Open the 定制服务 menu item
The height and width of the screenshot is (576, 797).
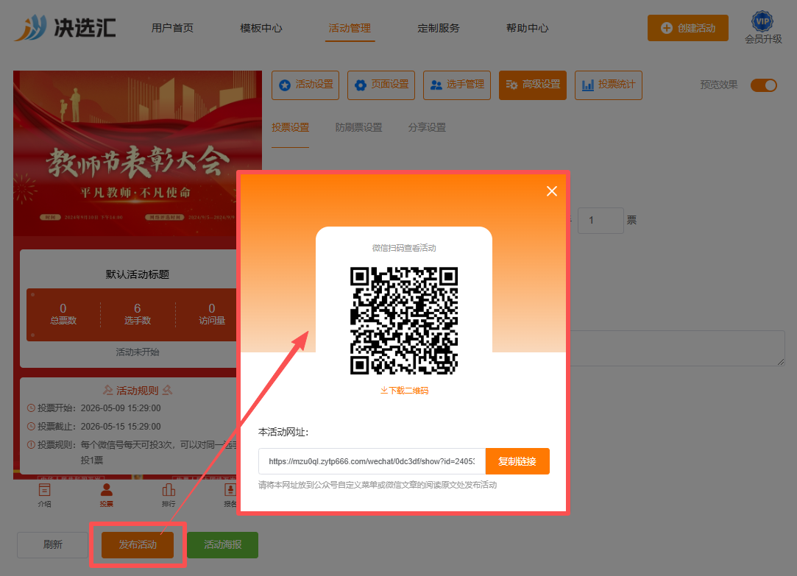tap(438, 28)
